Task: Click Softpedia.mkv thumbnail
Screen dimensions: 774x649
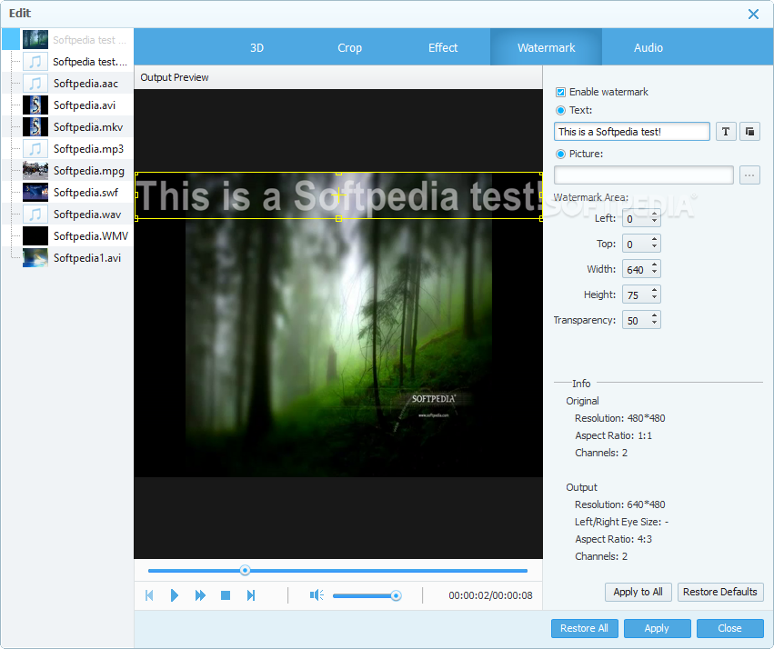Action: (x=35, y=126)
